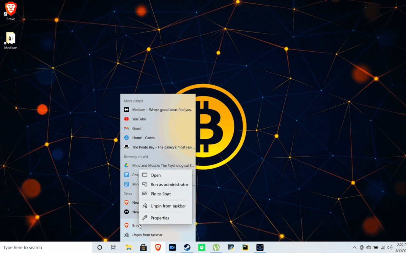Screen dimensions: 406x253
Task: Click the 'Cha' document's blue Docs icon
Action: coord(126,175)
